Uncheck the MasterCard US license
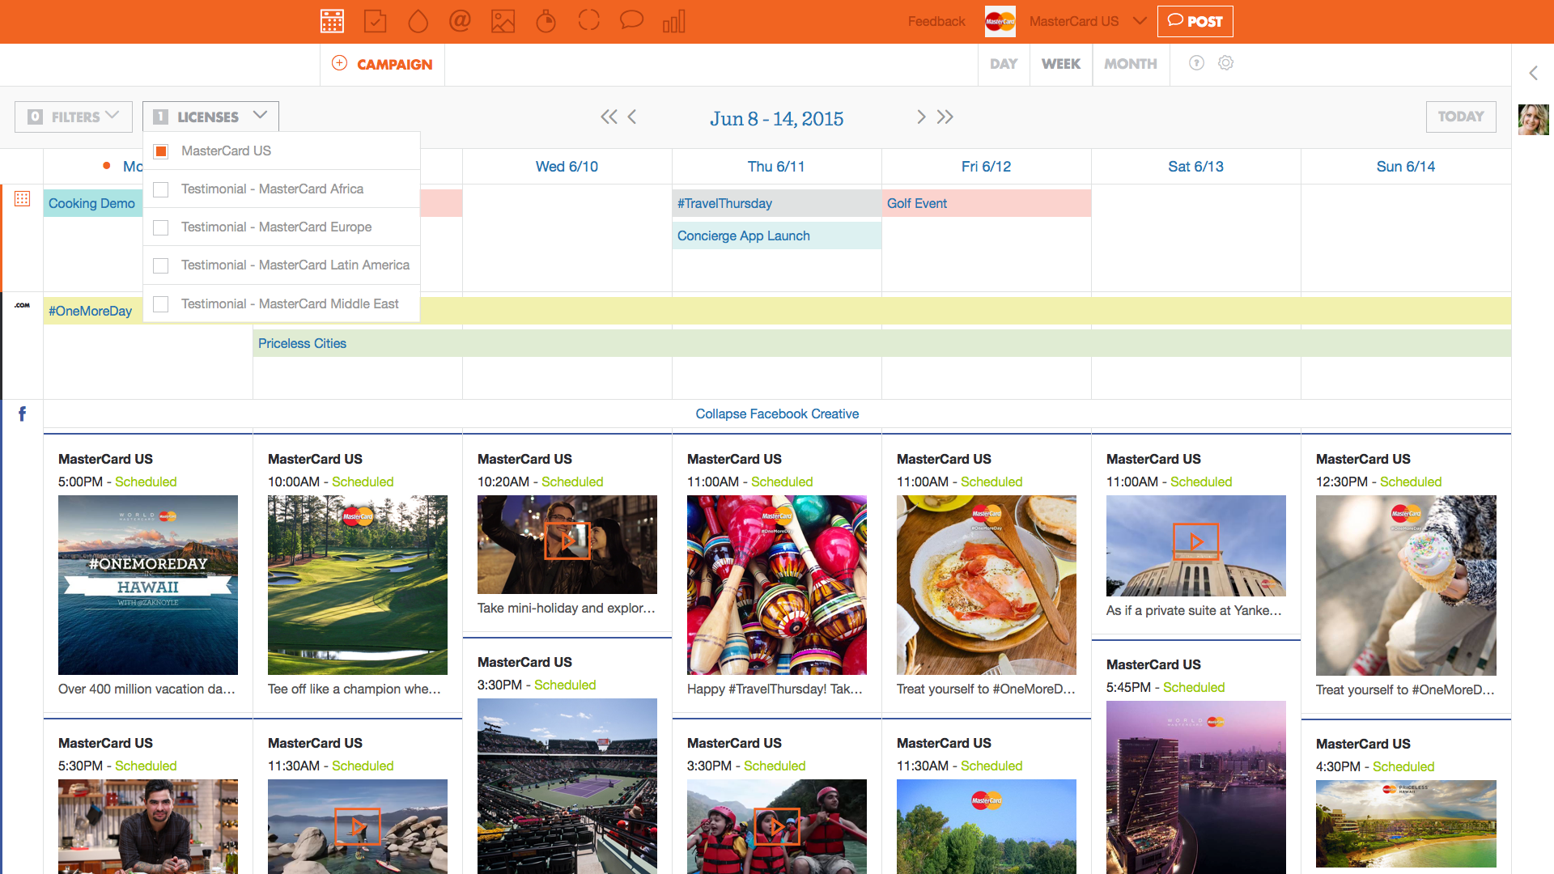This screenshot has width=1554, height=874. 161,151
